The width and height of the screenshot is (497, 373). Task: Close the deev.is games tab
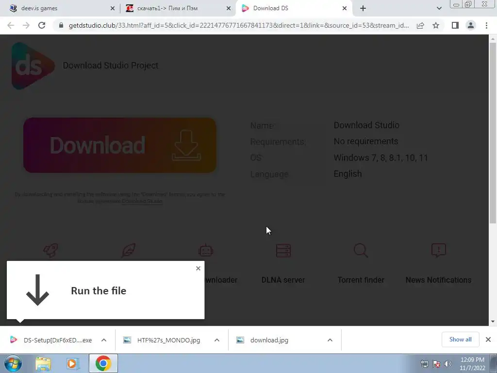pos(112,9)
